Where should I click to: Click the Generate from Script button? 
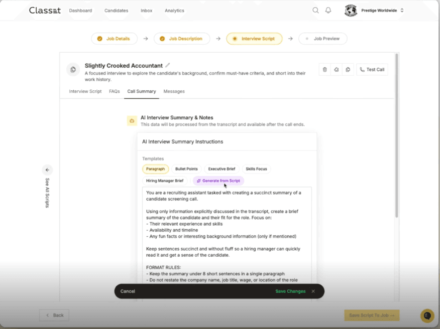point(218,181)
